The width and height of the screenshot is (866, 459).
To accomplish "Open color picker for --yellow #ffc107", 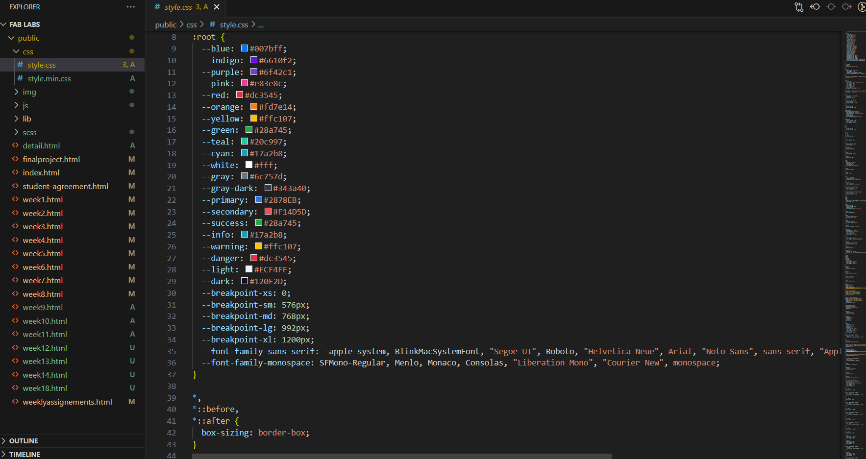I will click(x=254, y=118).
